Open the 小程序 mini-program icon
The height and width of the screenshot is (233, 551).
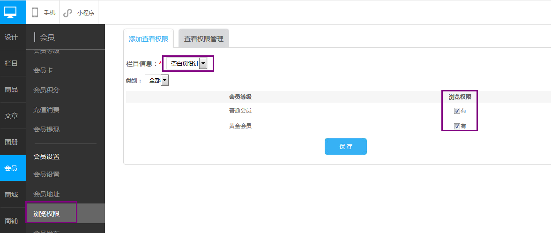pos(68,13)
